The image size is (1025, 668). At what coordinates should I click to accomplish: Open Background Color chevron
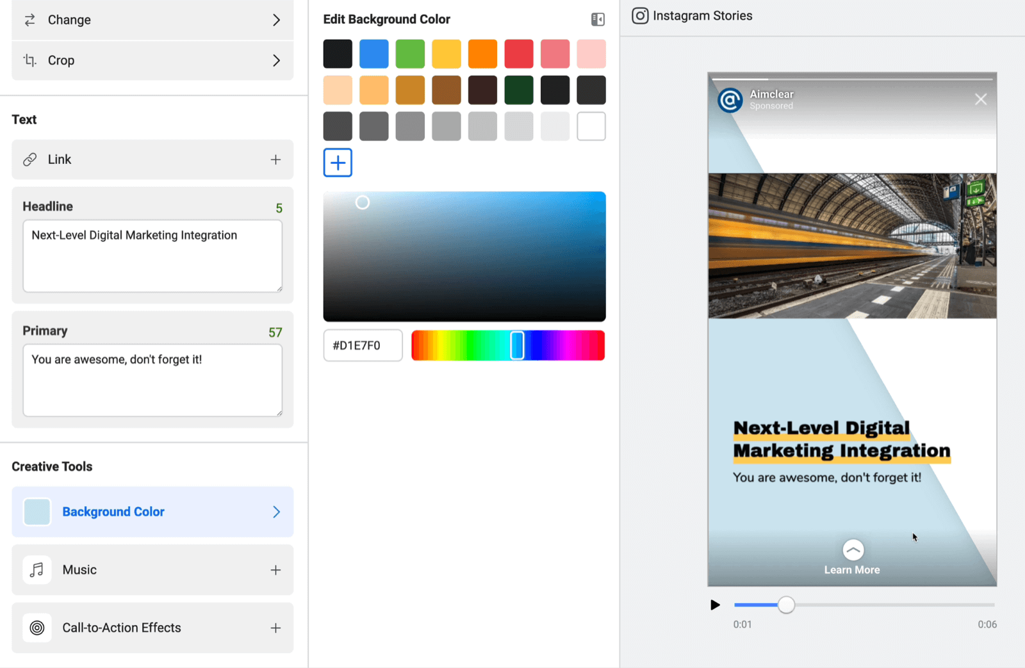pyautogui.click(x=276, y=512)
